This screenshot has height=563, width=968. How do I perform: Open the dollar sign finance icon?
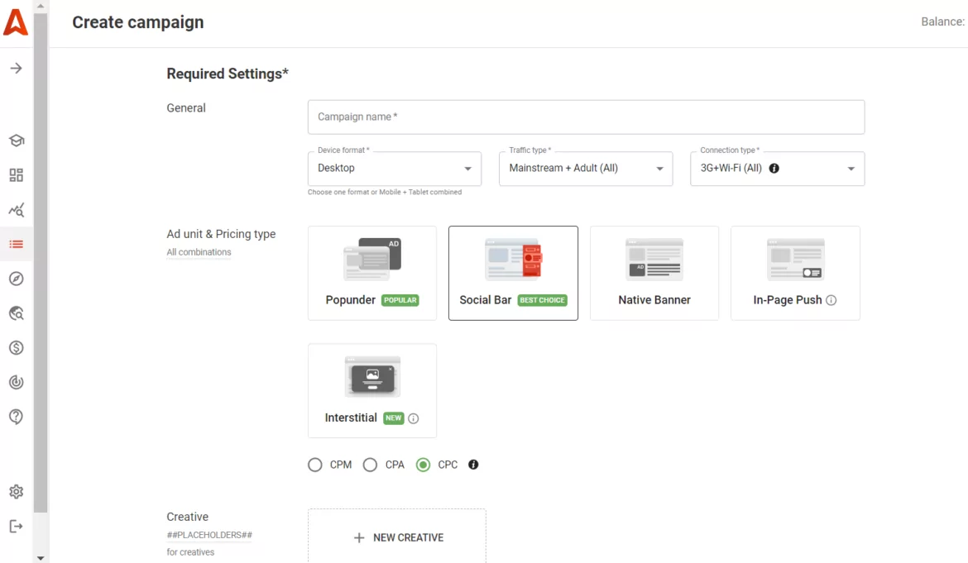tap(16, 347)
